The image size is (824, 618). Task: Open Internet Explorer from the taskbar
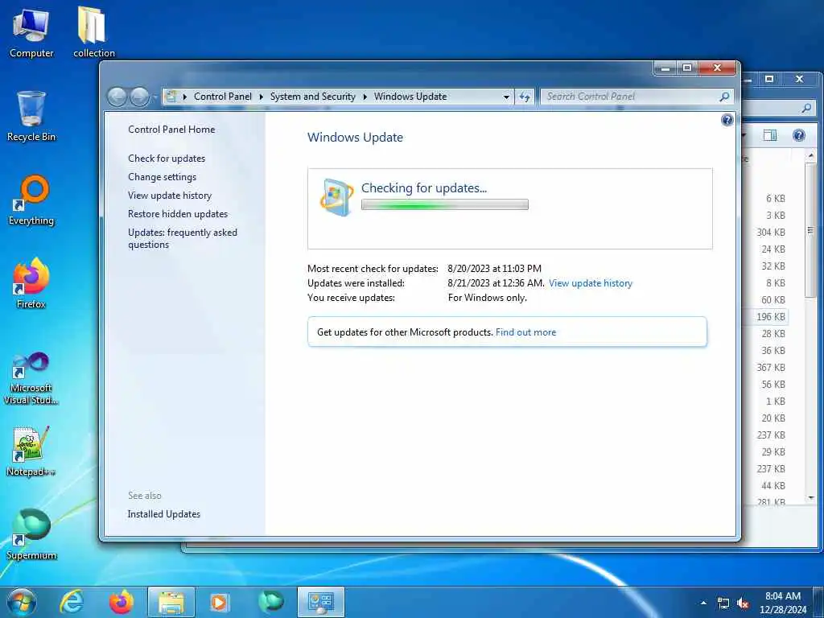coord(72,602)
